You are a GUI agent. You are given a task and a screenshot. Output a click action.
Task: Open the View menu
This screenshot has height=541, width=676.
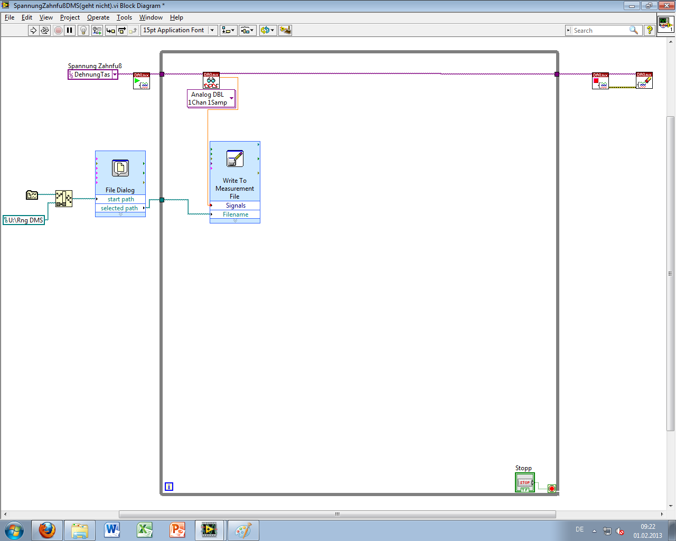click(x=46, y=17)
